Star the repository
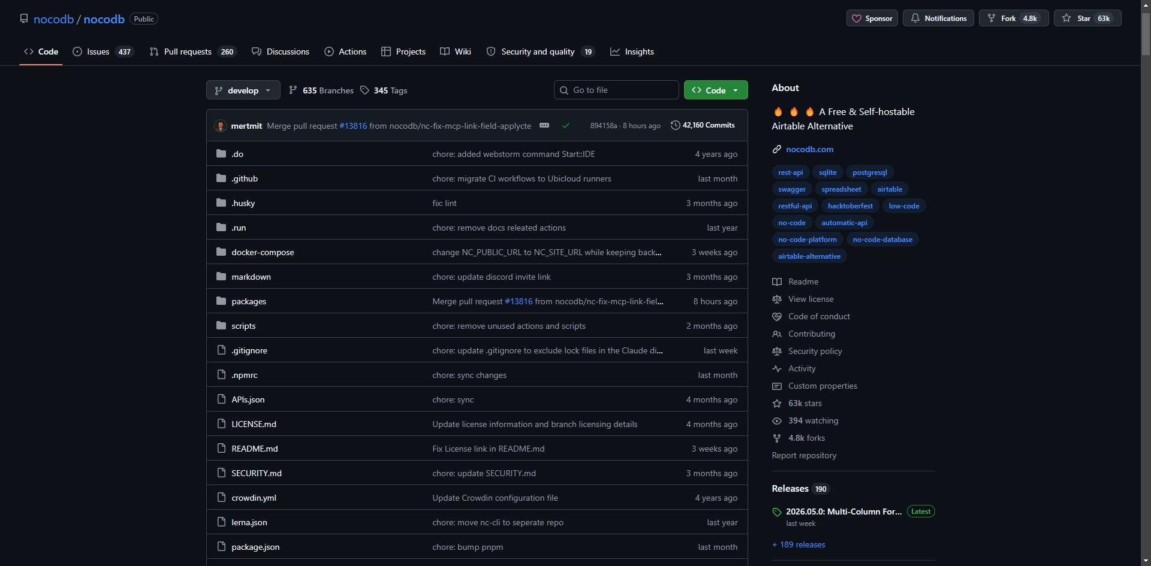1151x566 pixels. [x=1087, y=19]
